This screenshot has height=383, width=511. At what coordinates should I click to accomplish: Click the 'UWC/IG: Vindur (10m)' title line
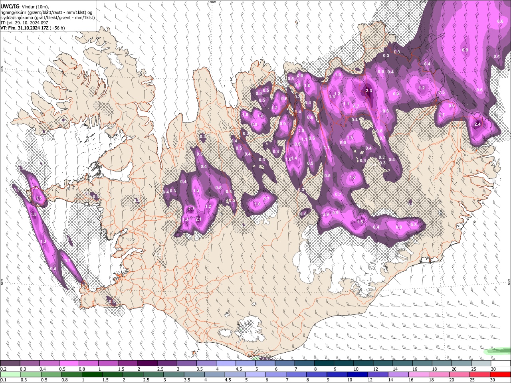tap(25, 6)
